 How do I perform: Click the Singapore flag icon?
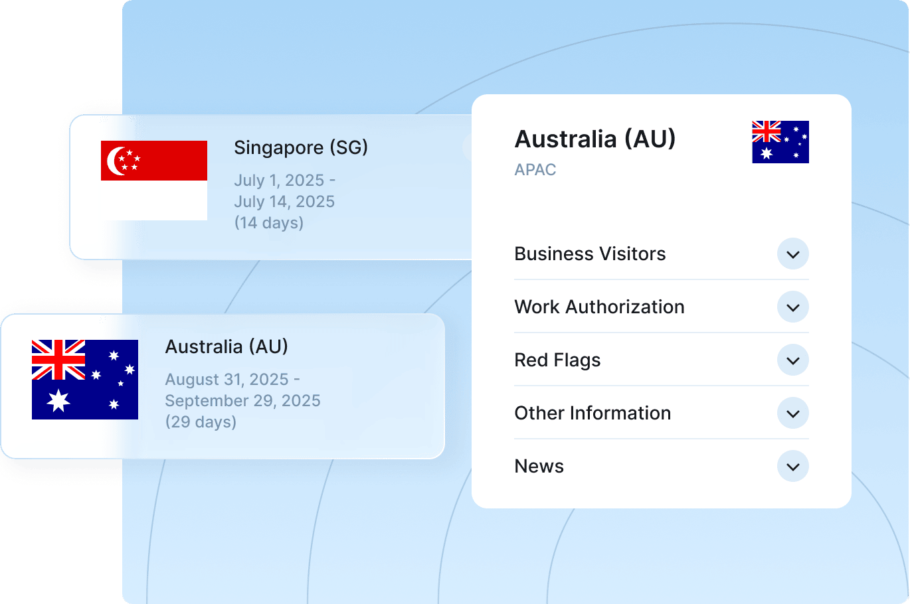pos(153,180)
